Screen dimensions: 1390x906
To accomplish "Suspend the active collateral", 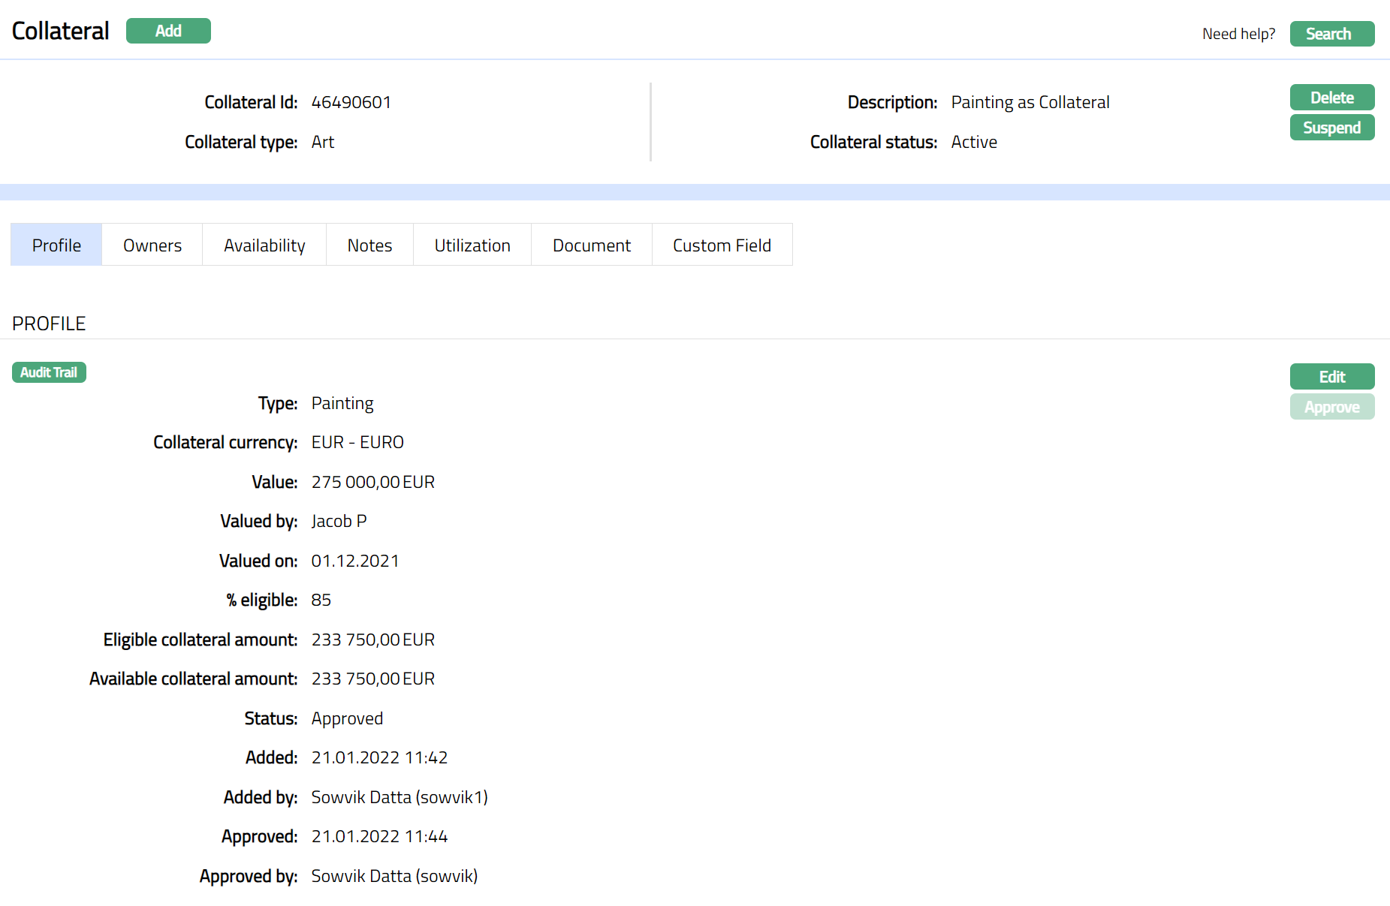I will (1331, 128).
